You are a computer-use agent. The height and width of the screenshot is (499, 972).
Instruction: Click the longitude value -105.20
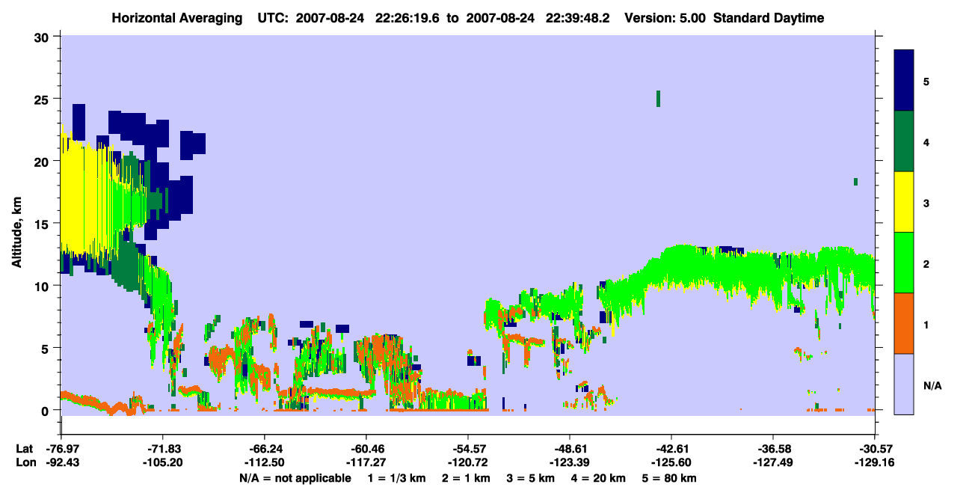coord(162,462)
